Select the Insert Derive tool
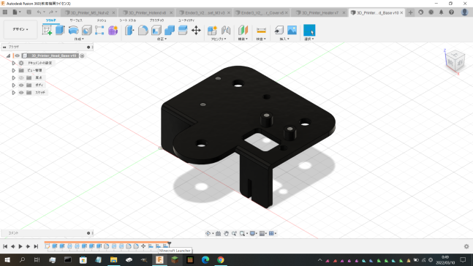Viewport: 473px width, 266px height. pyautogui.click(x=279, y=30)
